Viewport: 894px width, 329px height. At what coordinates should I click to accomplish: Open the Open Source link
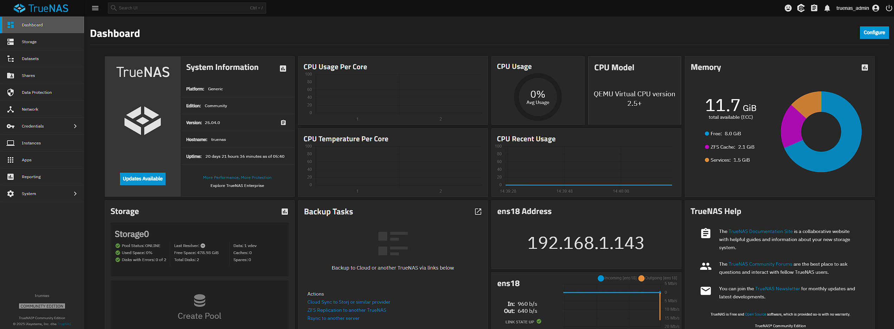click(755, 314)
